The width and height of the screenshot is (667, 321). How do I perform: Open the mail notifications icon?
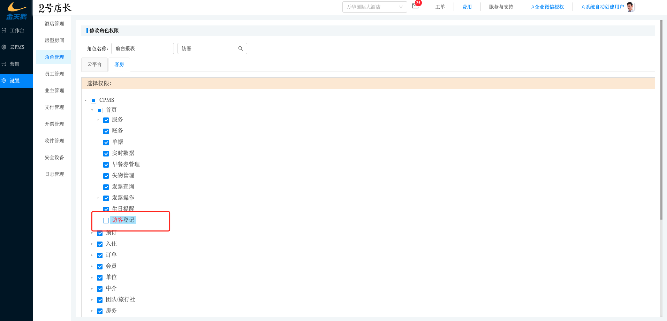[x=415, y=6]
